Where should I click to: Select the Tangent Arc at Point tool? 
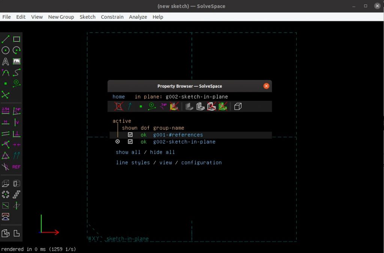coord(5,72)
